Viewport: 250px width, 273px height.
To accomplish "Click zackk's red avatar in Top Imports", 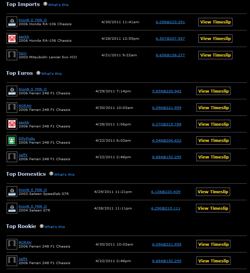I will [12, 38].
